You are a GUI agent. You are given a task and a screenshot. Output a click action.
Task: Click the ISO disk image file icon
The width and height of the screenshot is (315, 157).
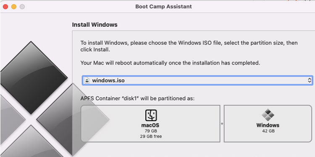tap(87, 80)
